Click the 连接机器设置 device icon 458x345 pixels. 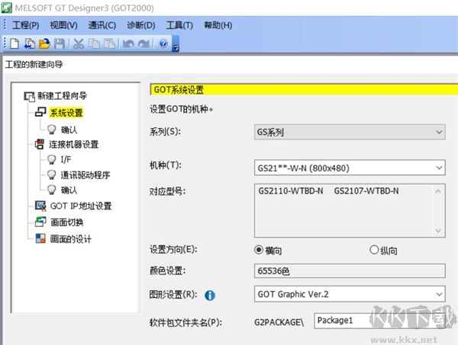coord(40,144)
